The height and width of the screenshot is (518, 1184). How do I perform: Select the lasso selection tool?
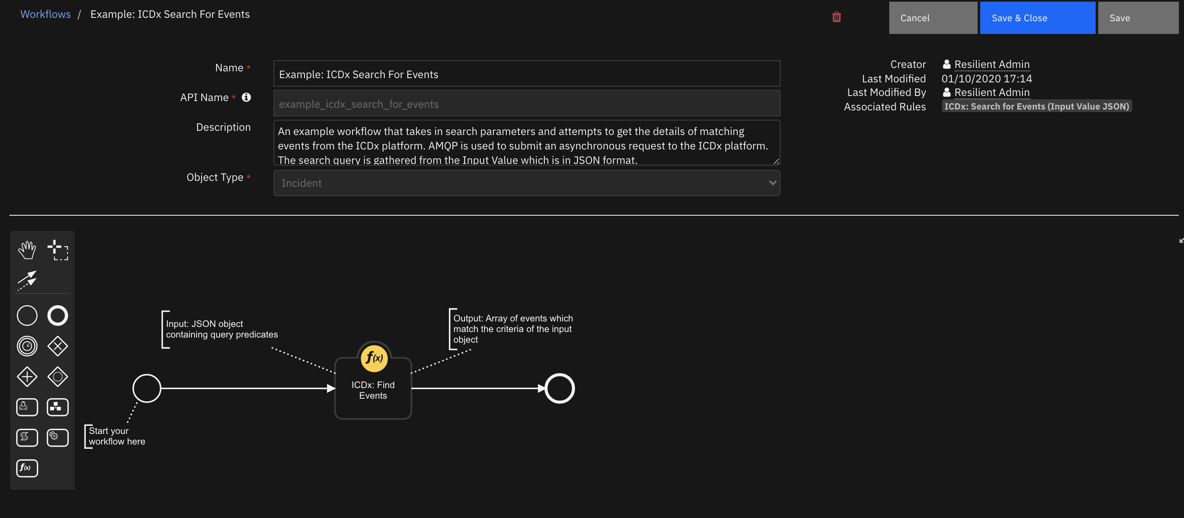57,251
